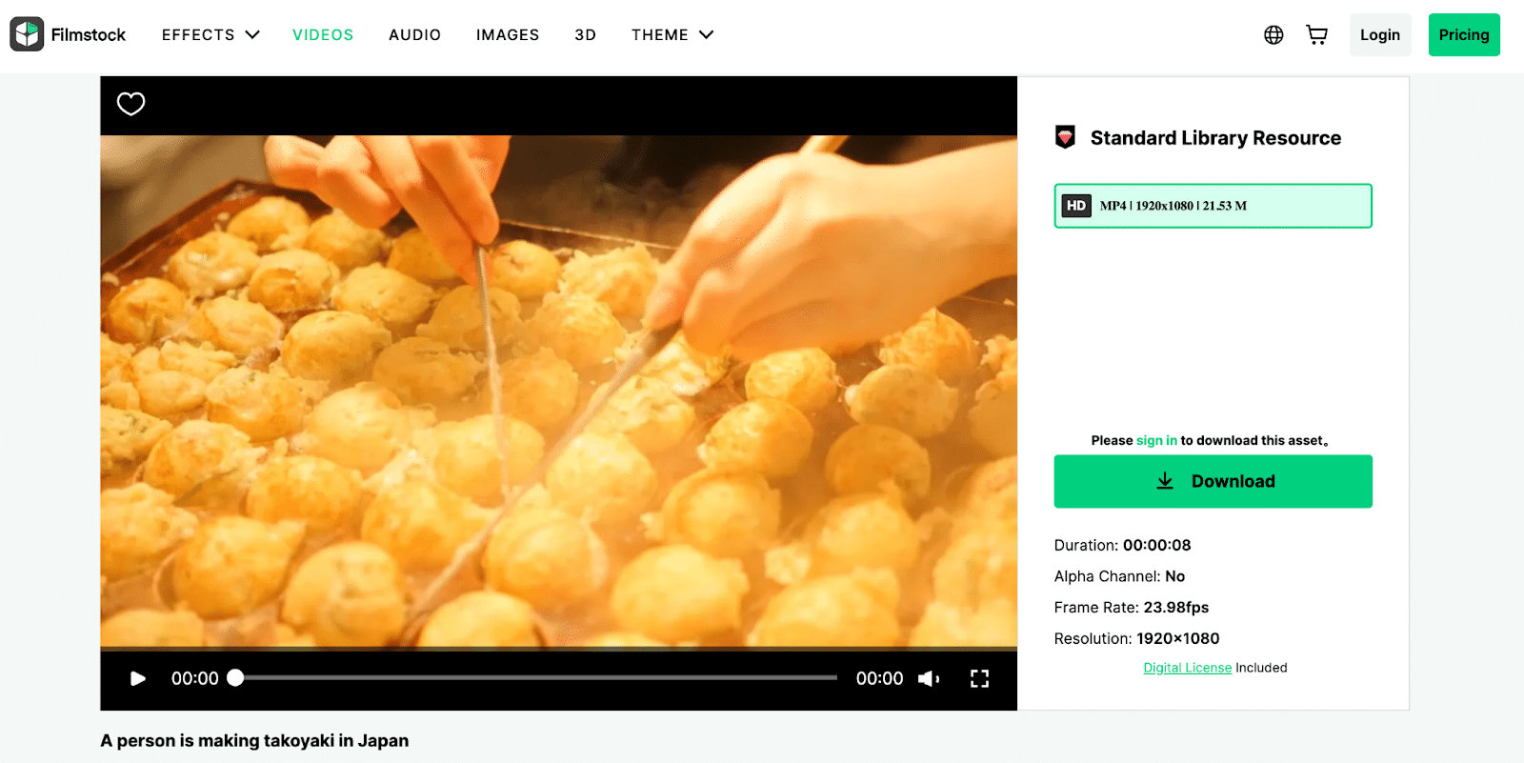Image resolution: width=1524 pixels, height=763 pixels.
Task: Expand the EFFECTS dropdown menu
Action: coord(211,35)
